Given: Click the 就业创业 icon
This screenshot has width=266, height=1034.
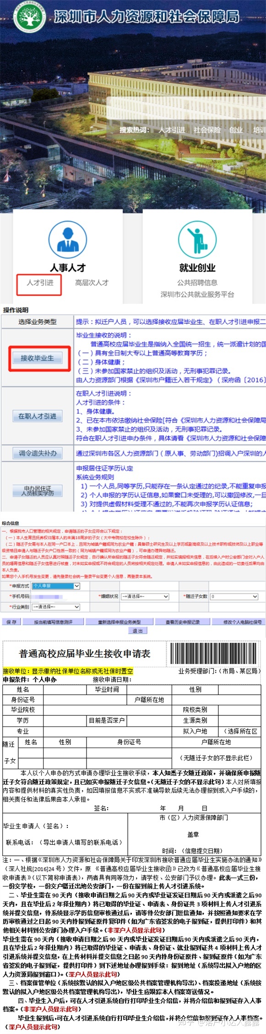Looking at the screenshot, I should [197, 239].
